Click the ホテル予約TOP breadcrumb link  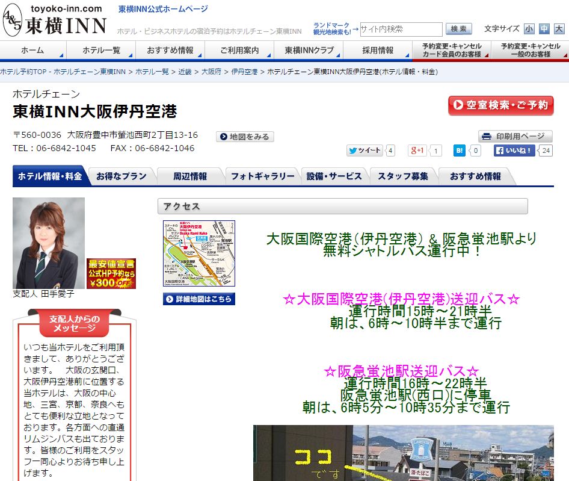coord(63,72)
